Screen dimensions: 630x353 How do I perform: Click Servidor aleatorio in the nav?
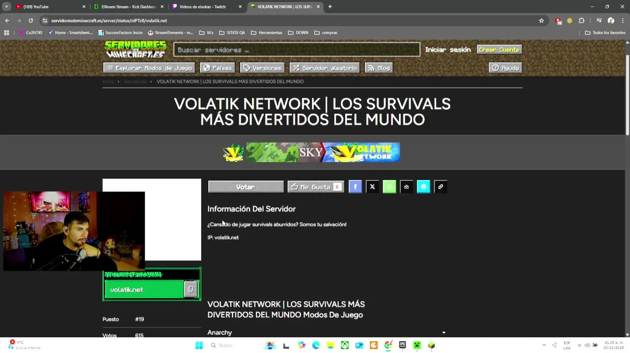click(325, 68)
